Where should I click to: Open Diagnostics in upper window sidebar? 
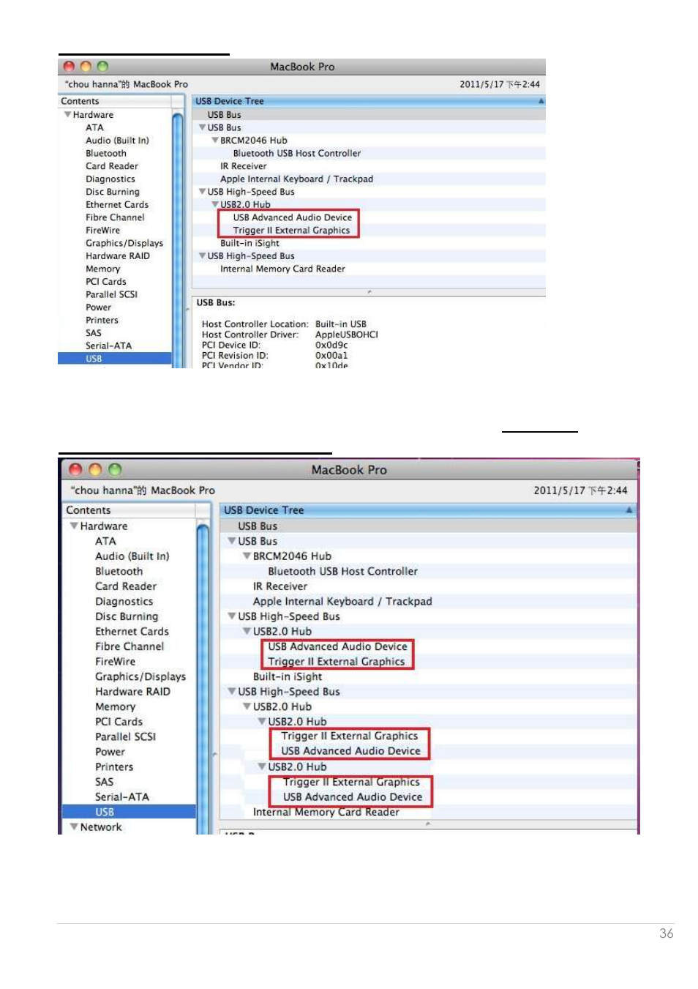[110, 179]
